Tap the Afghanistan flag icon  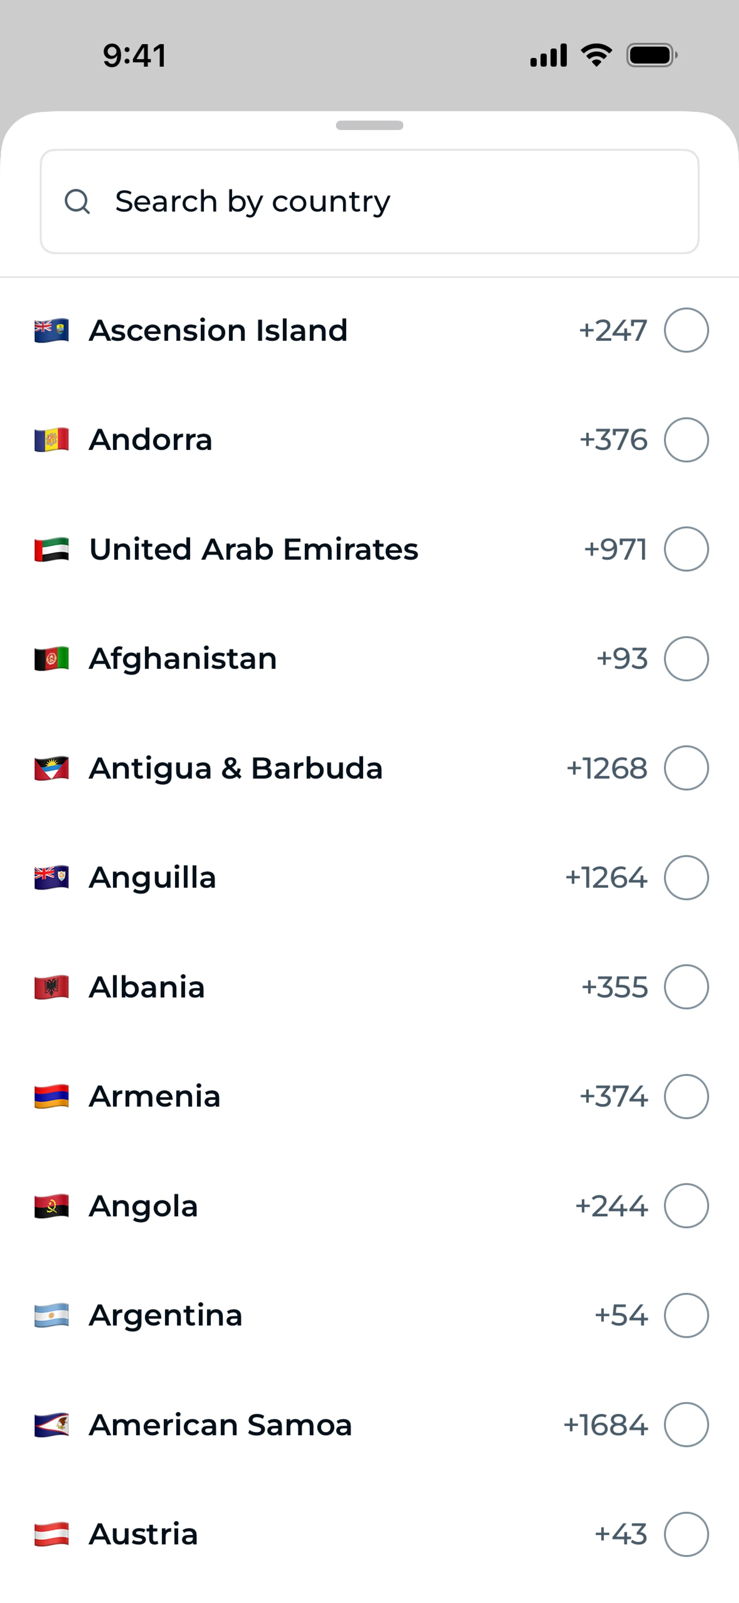click(x=52, y=659)
